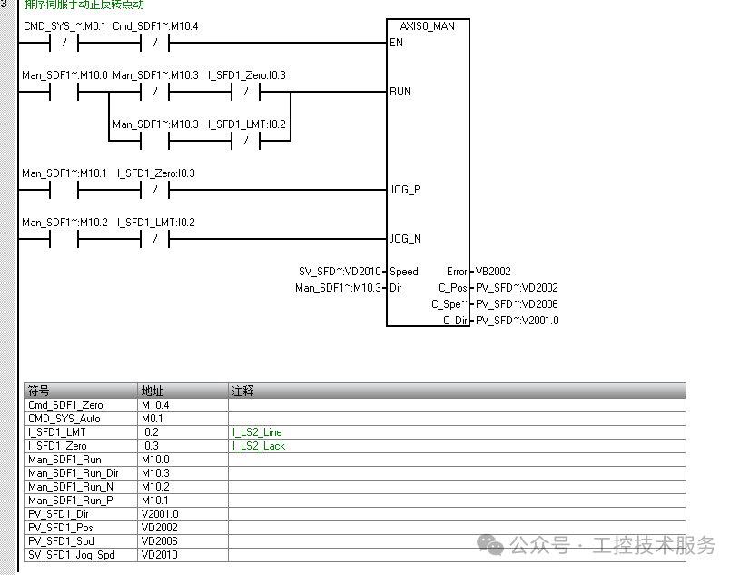
Task: Click the C_Spe~ output operand PV_SFD~:VD2006
Action: coord(517,304)
